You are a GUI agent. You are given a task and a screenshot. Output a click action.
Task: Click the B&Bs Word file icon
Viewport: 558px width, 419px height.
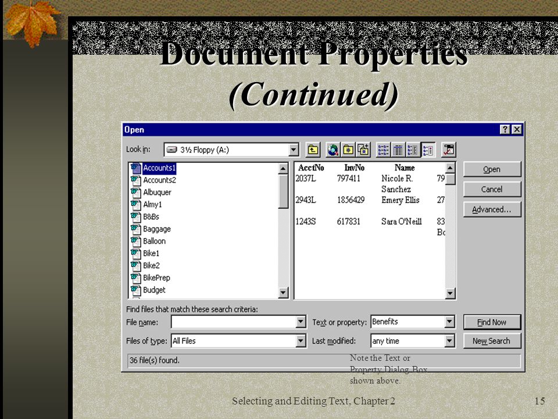(135, 216)
